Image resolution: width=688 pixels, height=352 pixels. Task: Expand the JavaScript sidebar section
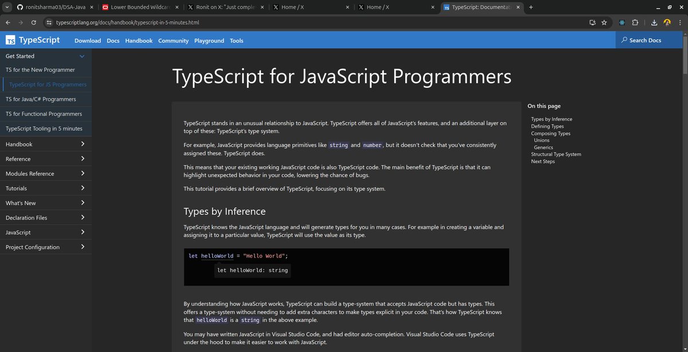(46, 232)
